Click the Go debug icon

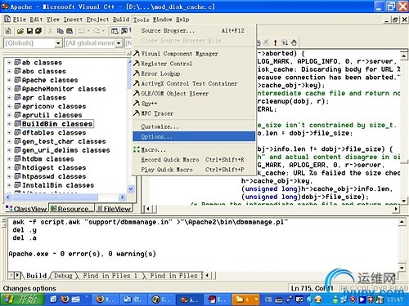(285, 42)
